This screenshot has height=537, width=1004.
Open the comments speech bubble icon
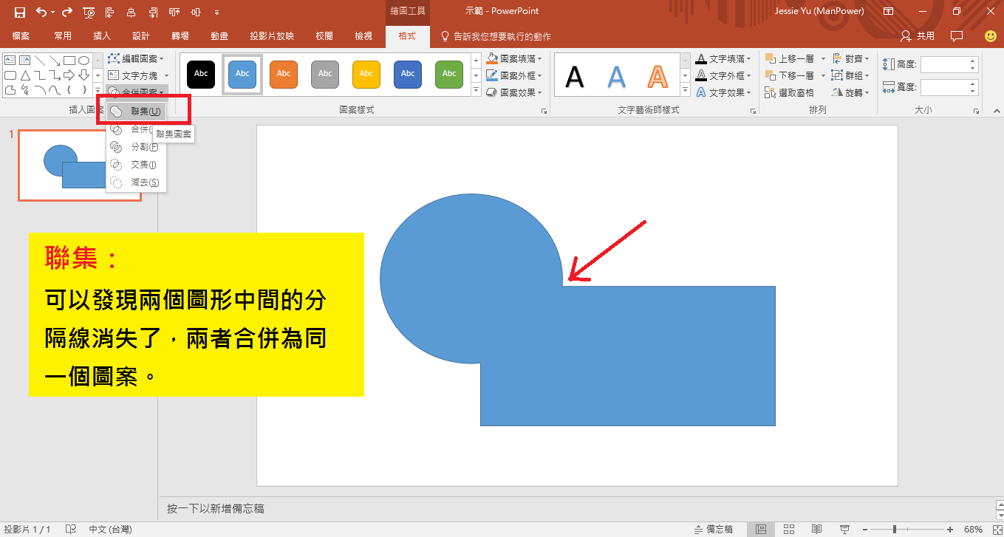[x=957, y=36]
